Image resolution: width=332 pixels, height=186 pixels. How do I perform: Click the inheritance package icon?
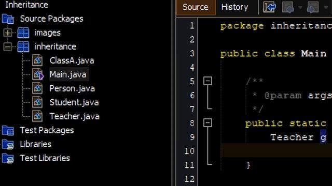pos(23,47)
